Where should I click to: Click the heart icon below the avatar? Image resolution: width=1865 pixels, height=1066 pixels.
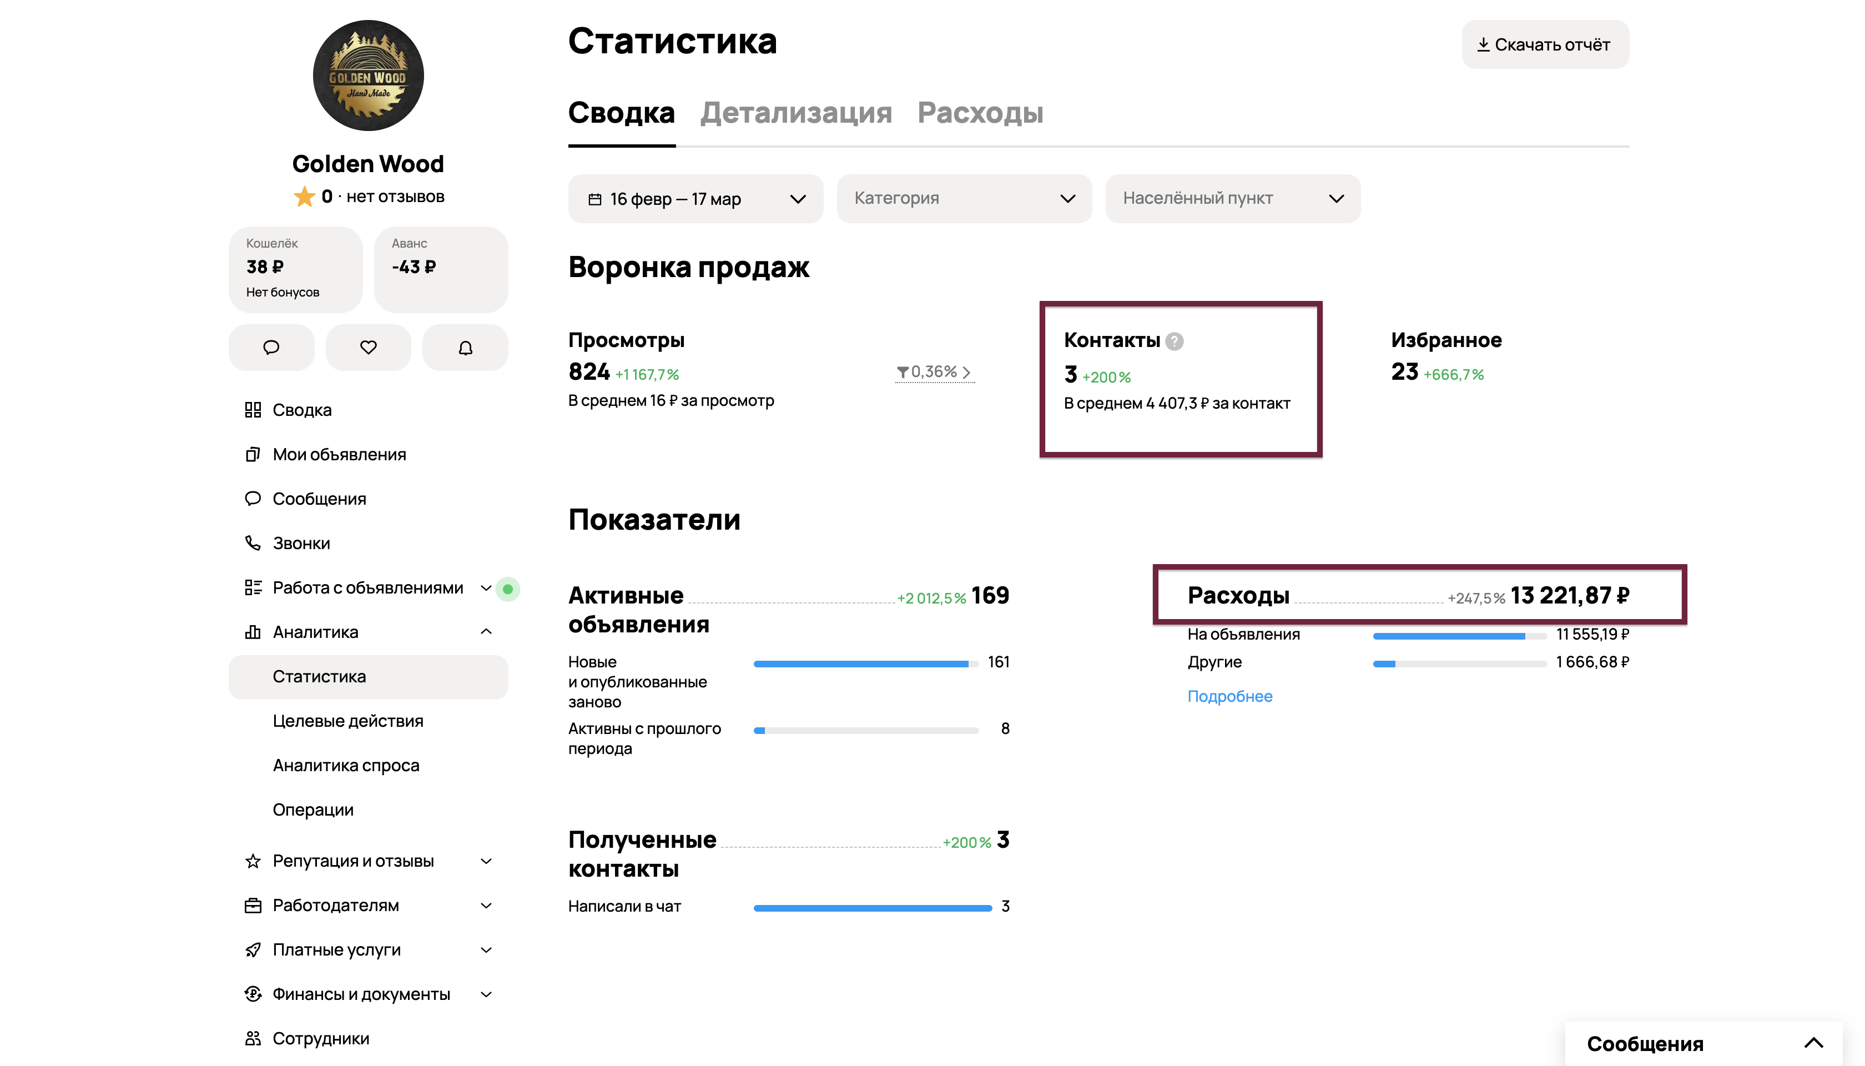click(368, 347)
